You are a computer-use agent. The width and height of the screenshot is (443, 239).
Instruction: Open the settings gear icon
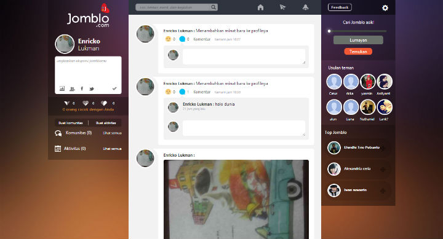(385, 7)
